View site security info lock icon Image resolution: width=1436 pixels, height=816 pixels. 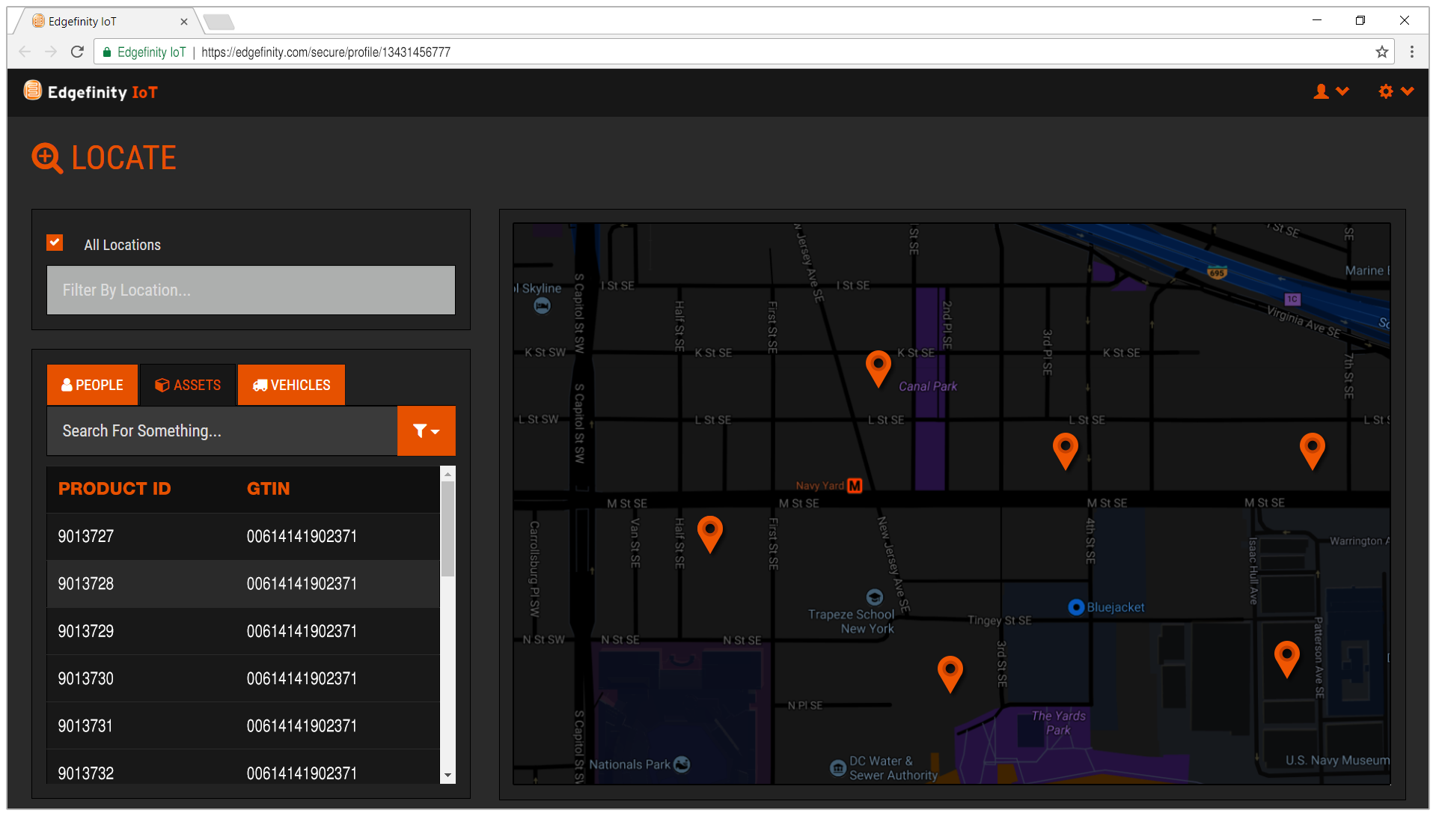click(107, 52)
